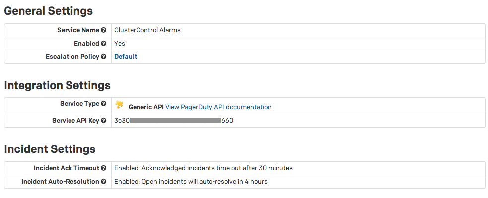
Task: Click the Incident Settings heading
Action: click(x=50, y=148)
